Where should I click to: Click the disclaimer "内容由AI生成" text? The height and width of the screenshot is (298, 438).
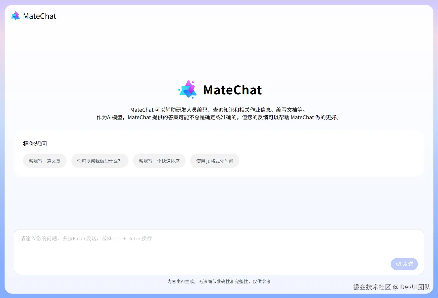[219, 282]
